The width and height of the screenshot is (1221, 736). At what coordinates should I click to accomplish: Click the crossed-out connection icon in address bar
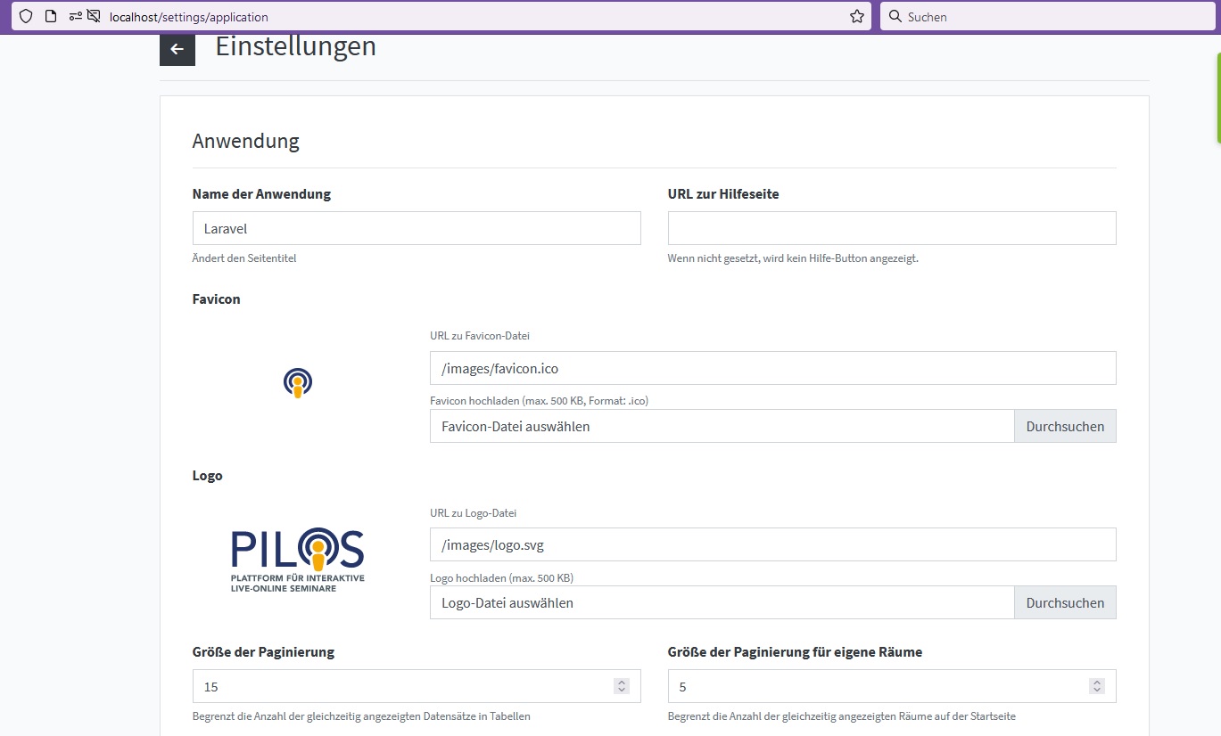pos(94,16)
